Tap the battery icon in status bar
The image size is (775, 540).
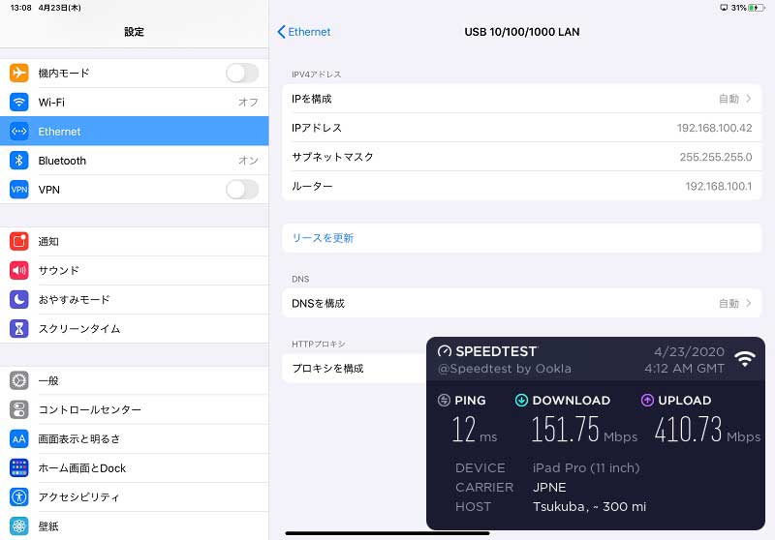[x=757, y=8]
